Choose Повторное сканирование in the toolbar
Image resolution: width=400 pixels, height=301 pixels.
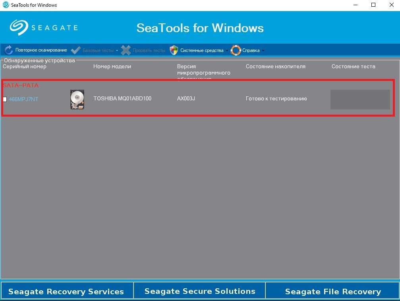[41, 50]
